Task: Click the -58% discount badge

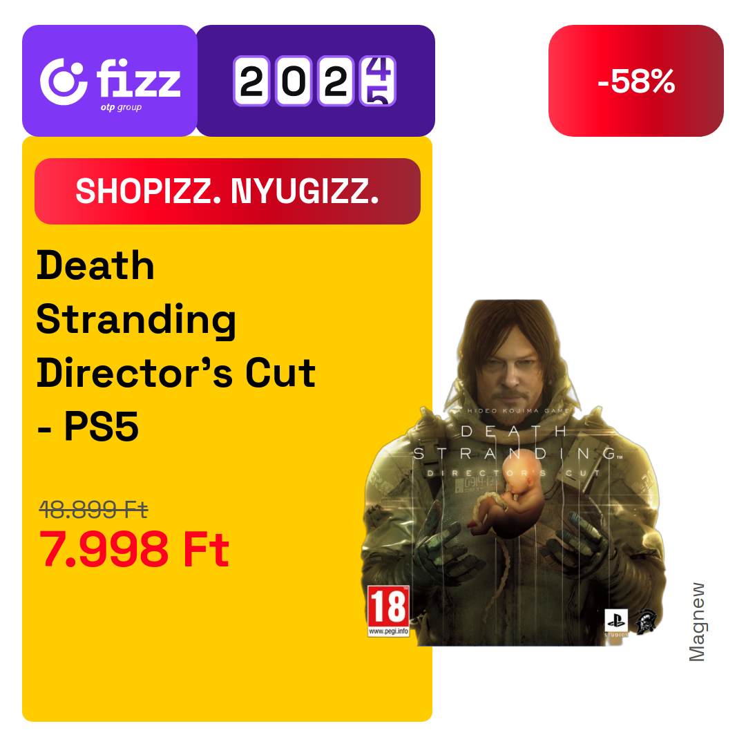Action: click(636, 81)
